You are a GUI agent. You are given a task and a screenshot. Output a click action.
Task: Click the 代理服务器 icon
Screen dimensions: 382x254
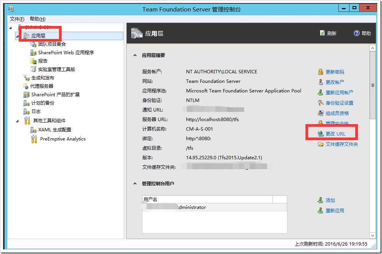[x=26, y=86]
